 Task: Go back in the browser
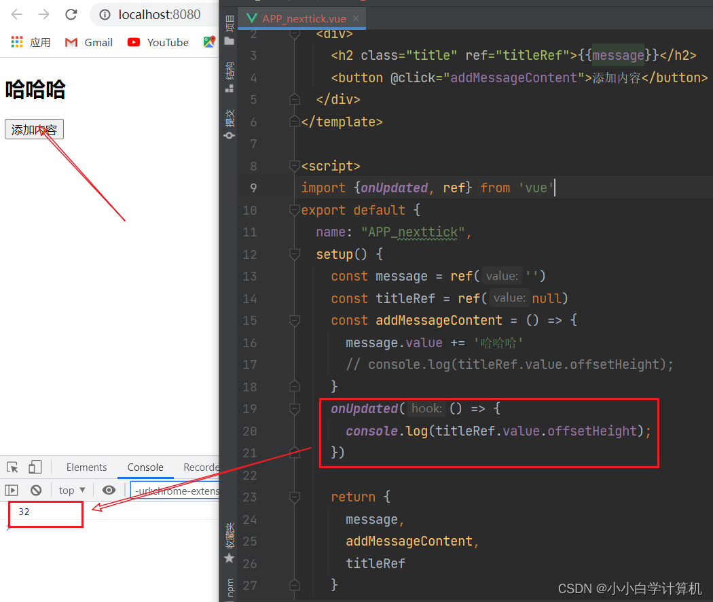click(x=17, y=14)
